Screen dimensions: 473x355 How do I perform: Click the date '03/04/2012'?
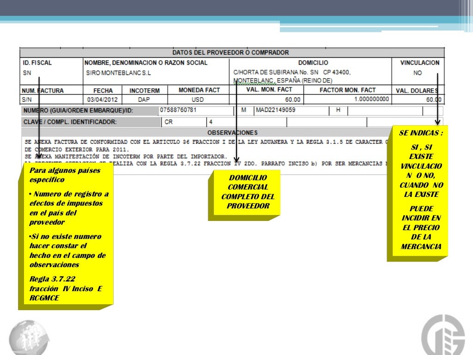pyautogui.click(x=102, y=100)
